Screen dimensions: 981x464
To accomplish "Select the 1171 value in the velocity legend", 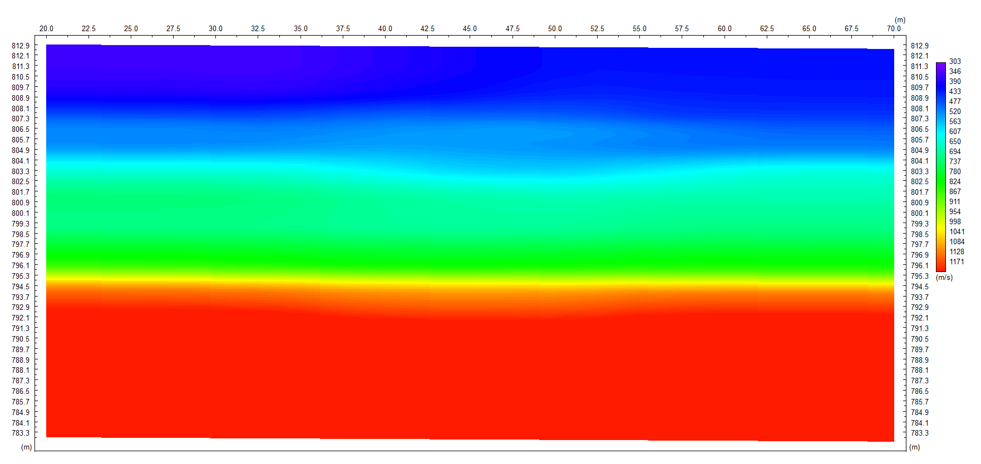I will 957,262.
